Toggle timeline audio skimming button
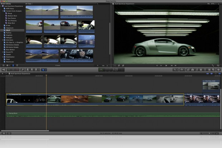The width and height of the screenshot is (222, 148). pyautogui.click(x=212, y=73)
